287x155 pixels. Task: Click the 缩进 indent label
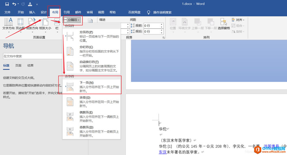point(102,20)
